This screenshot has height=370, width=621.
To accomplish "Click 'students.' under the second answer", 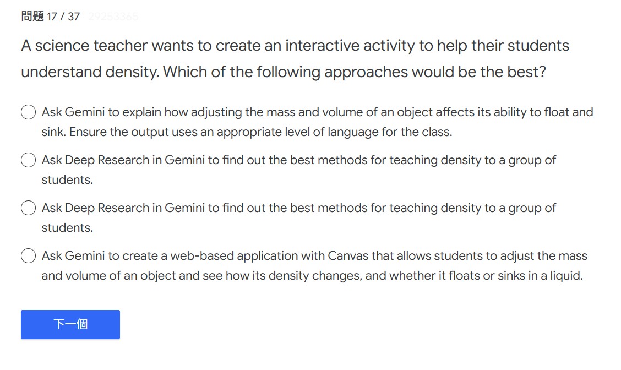I will click(67, 180).
